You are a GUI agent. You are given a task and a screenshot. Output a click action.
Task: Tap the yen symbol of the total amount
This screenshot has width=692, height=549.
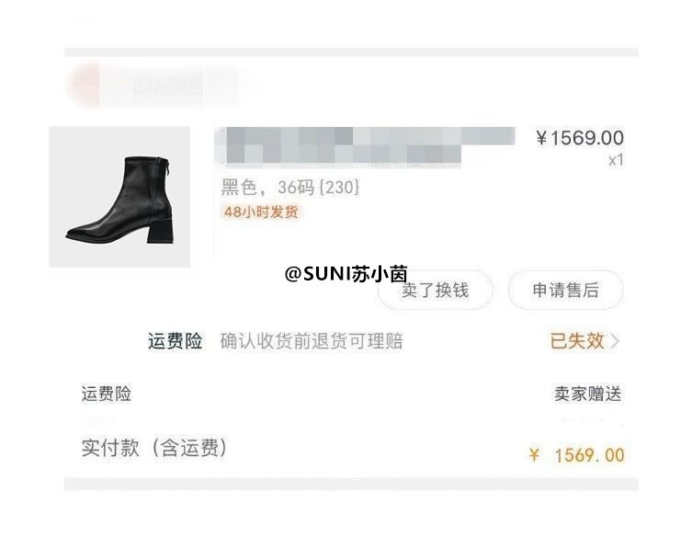535,455
